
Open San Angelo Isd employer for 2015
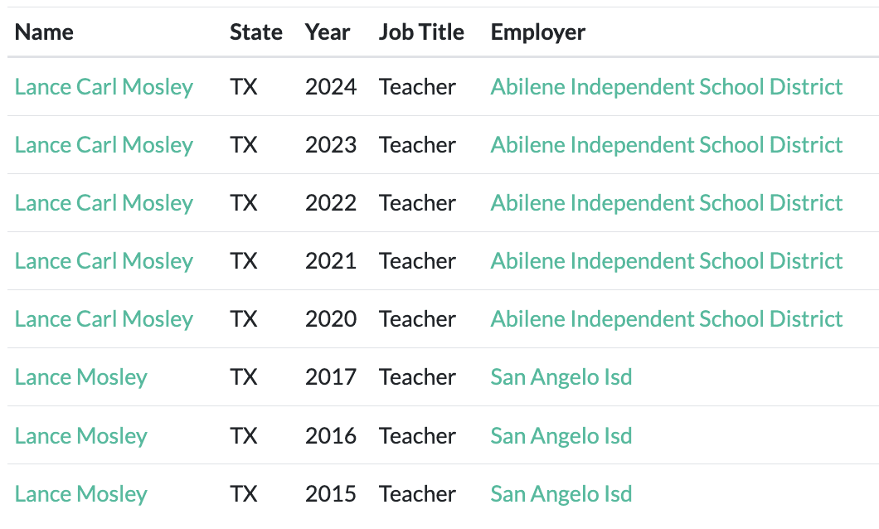click(561, 494)
